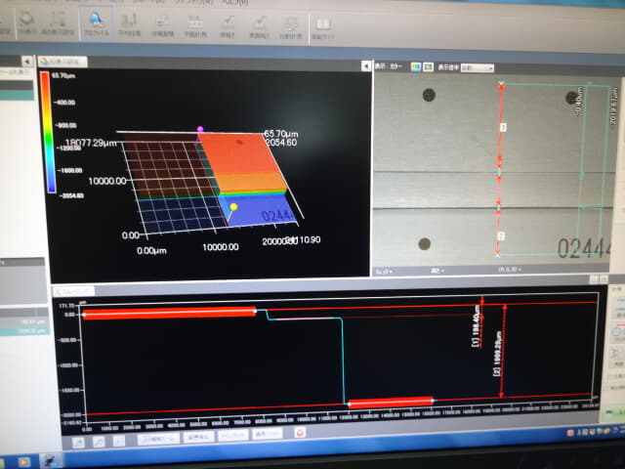625x469 pixels.
Task: Click the toolbar icon left of Profile
Action: click(x=59, y=20)
